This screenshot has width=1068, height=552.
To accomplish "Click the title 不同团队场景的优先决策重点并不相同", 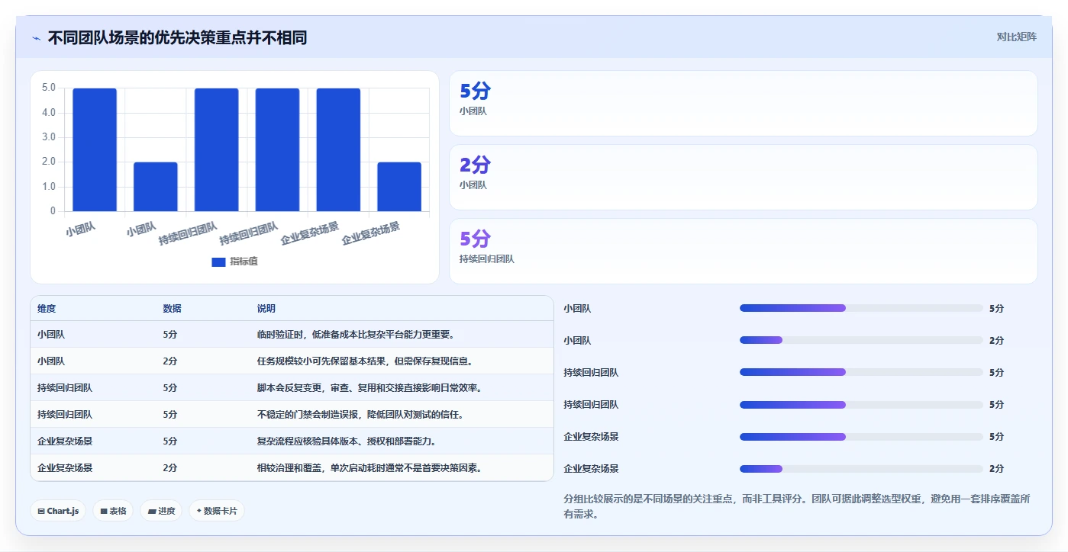I will tap(177, 37).
